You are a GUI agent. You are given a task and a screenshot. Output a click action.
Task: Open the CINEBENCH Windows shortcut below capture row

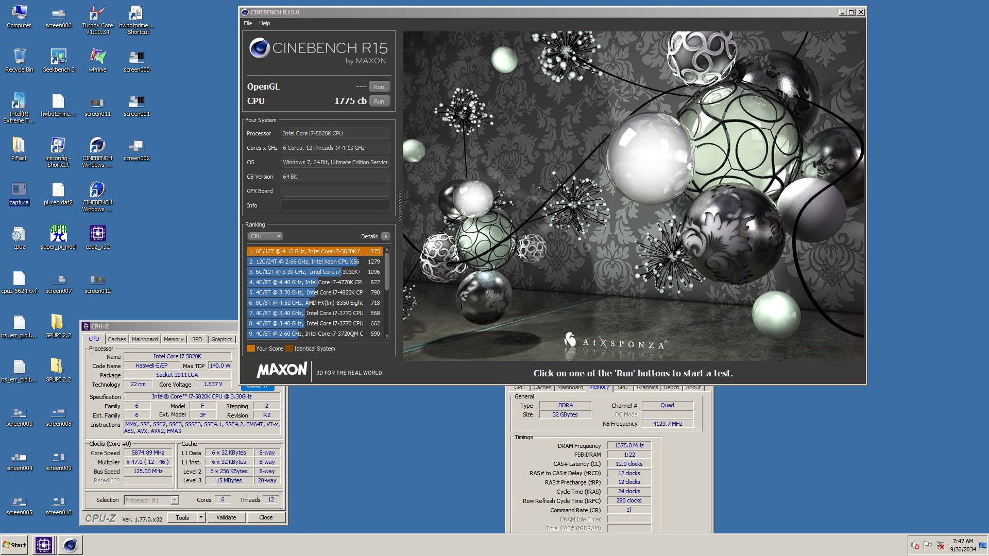coord(97,197)
